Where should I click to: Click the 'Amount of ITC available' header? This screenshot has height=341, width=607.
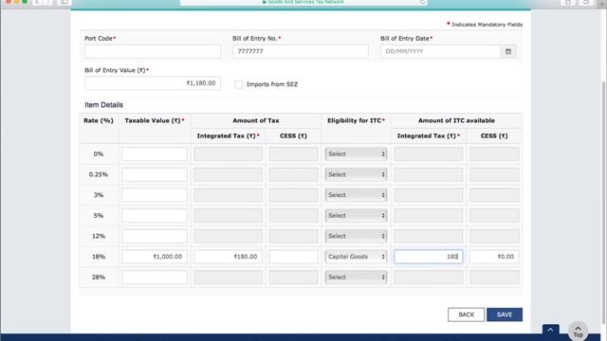click(456, 120)
